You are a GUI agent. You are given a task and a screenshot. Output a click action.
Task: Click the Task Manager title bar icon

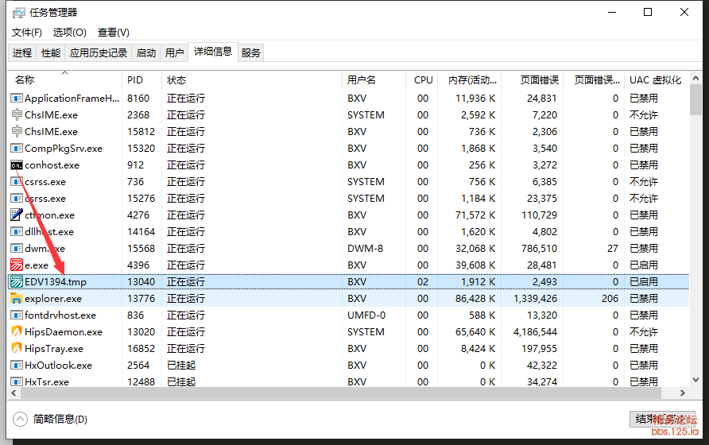[19, 13]
